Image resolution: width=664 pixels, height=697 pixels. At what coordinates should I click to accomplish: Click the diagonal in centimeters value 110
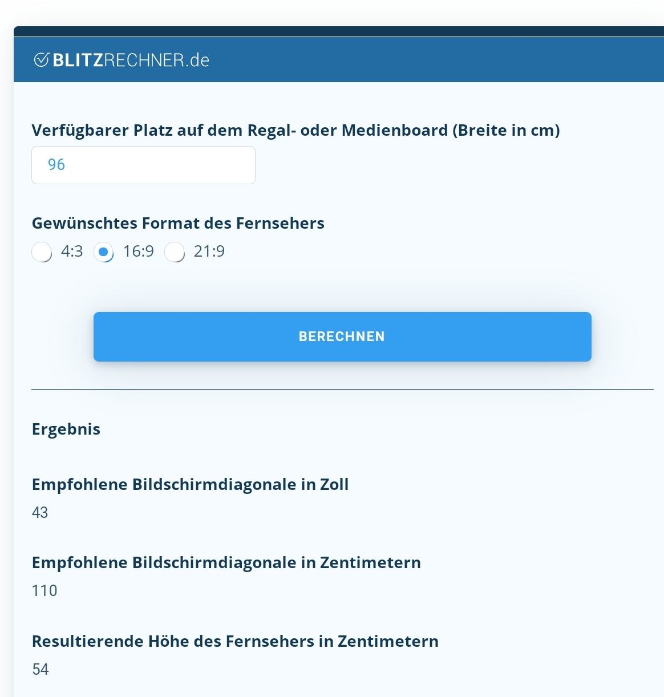tap(44, 591)
